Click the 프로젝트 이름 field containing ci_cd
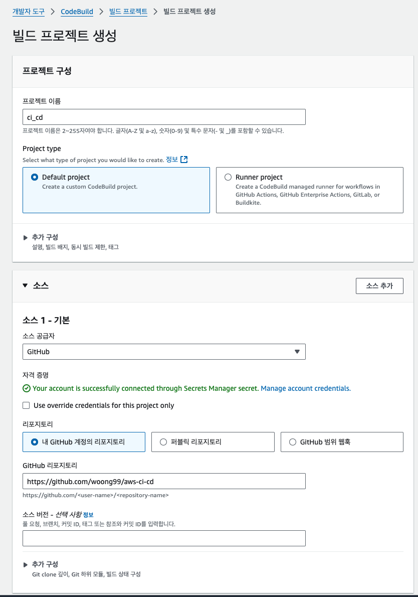Screen dimensions: 418x597 click(164, 117)
